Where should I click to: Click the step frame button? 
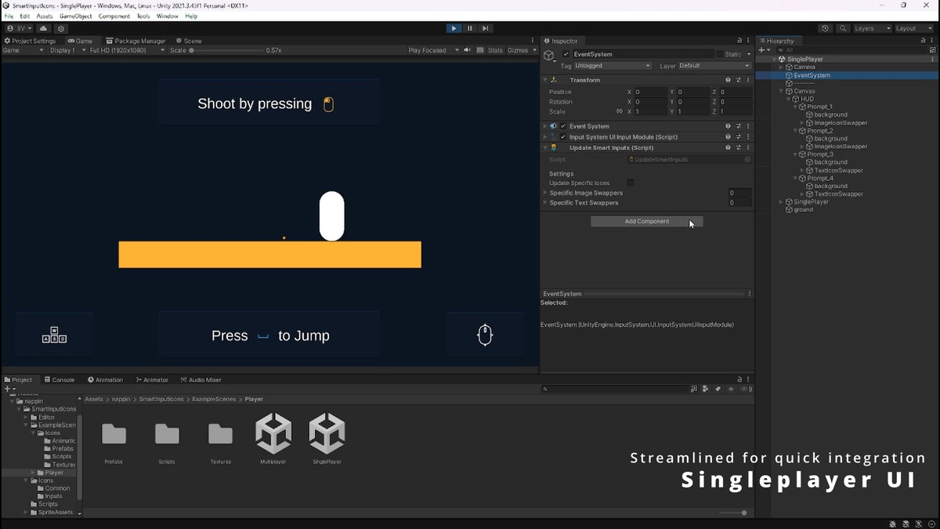point(485,28)
